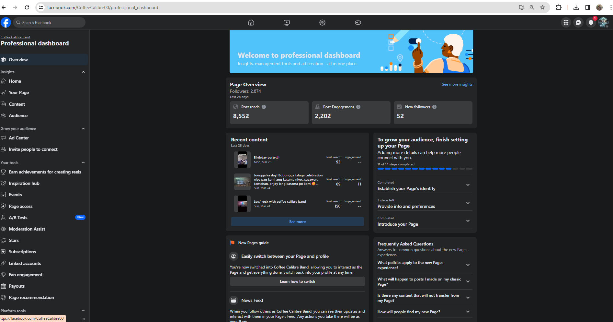Open Page recommendation in the sidebar

point(44,297)
